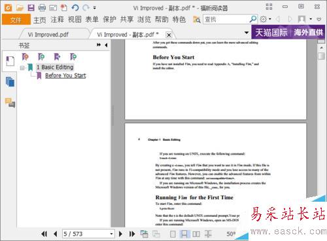
Task: Open the bookmarks panel sidebar icon
Action: (10, 61)
